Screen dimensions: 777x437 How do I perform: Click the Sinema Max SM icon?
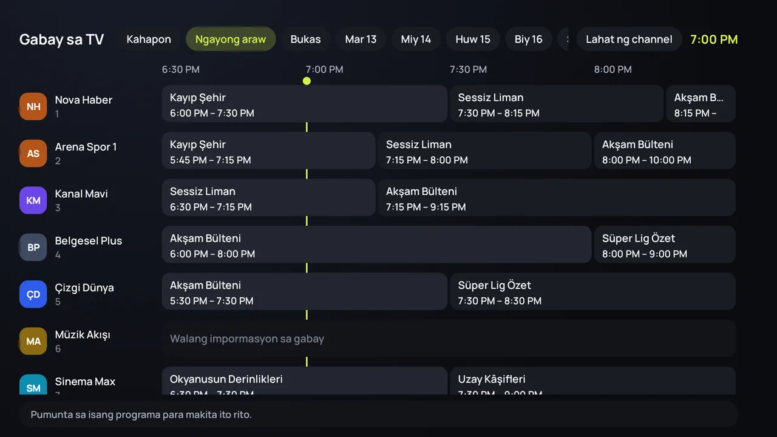pos(33,385)
